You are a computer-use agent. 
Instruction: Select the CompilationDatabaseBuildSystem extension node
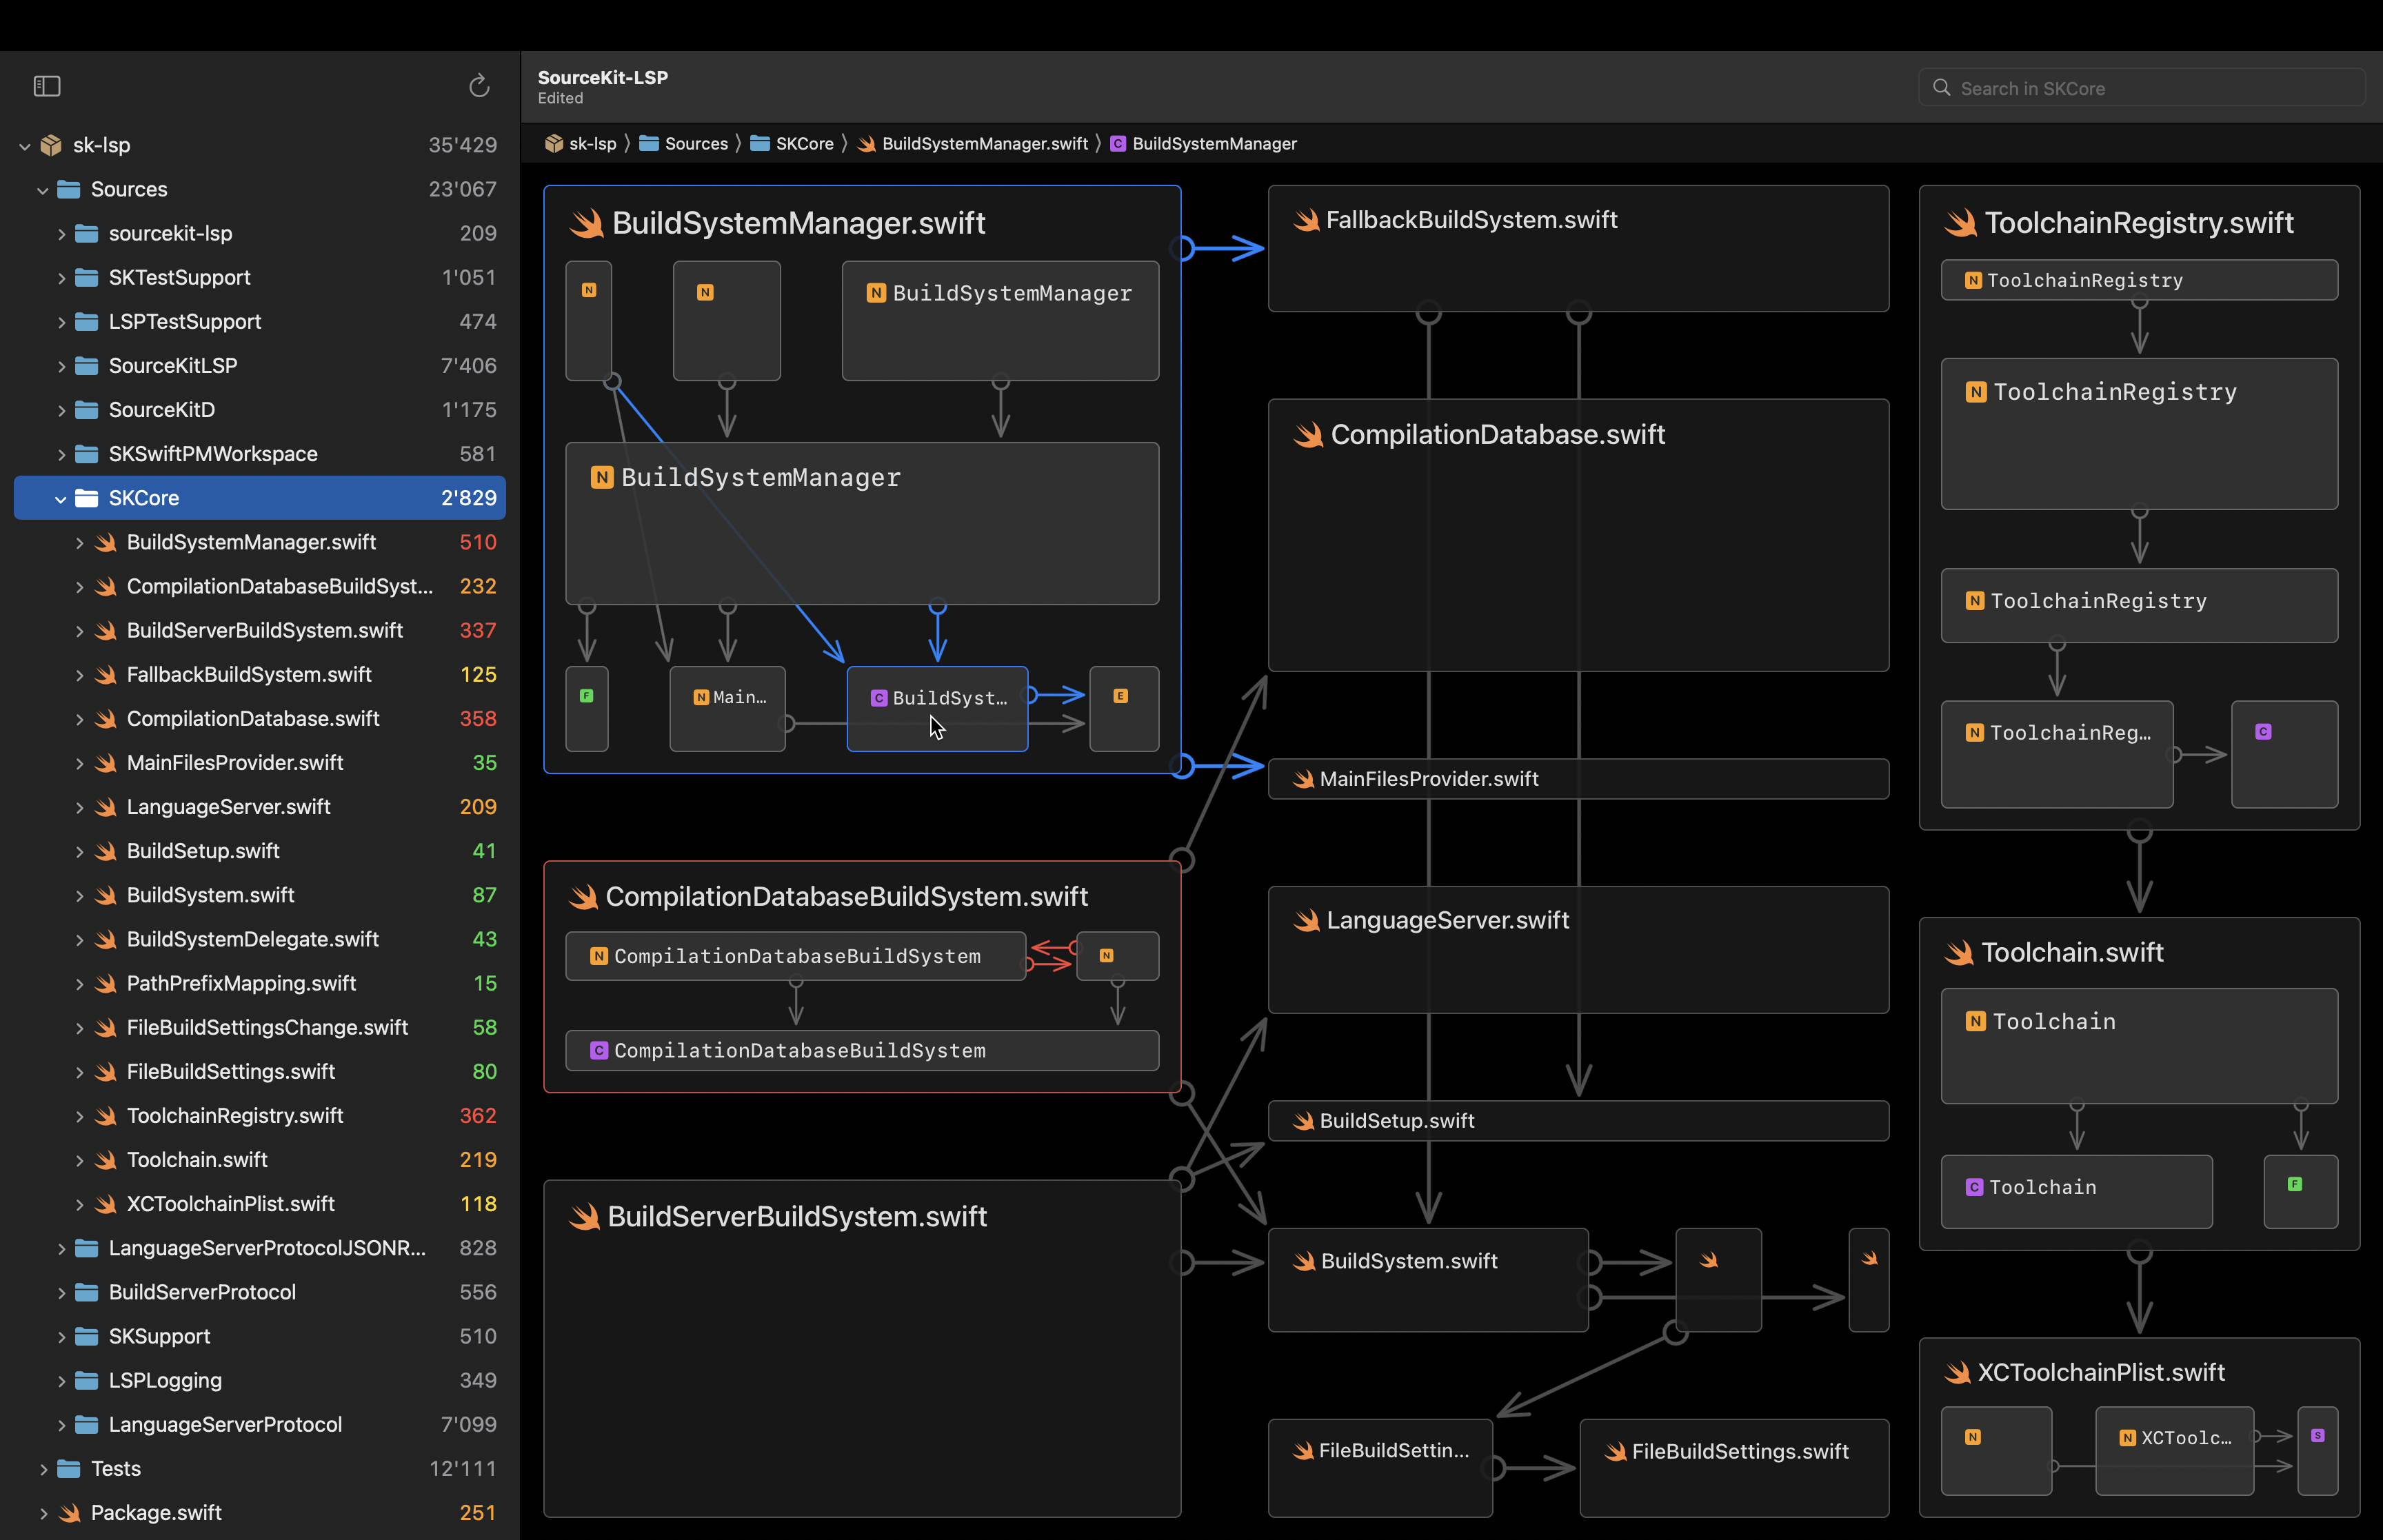pyautogui.click(x=796, y=956)
